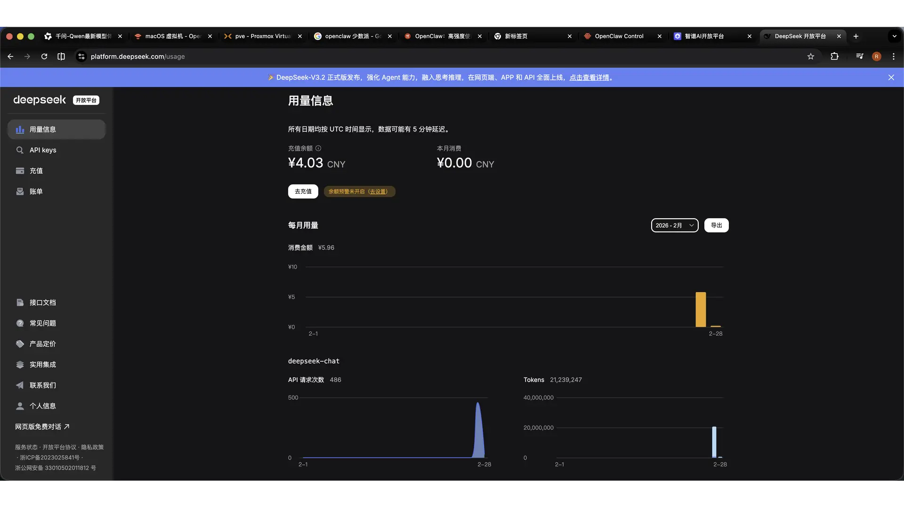Expand the 2026 - 2月 month dropdown
Viewport: 904px width, 508px height.
[x=674, y=225]
